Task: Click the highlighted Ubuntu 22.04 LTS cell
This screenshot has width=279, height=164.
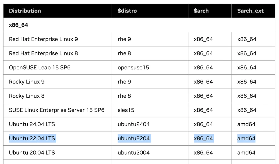Action: (x=32, y=138)
